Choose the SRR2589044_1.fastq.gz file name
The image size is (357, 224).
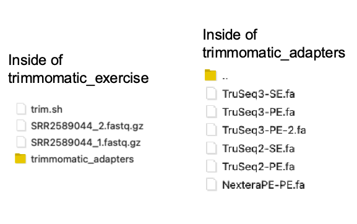[x=86, y=142]
